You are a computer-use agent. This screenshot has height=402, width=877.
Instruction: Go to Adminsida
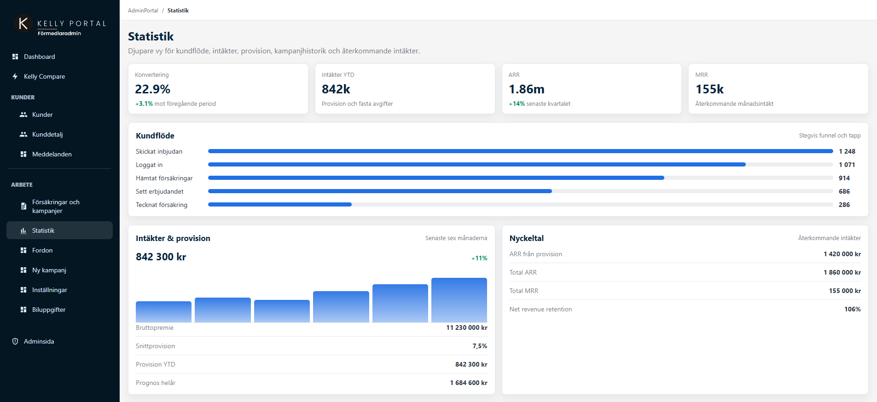point(59,341)
